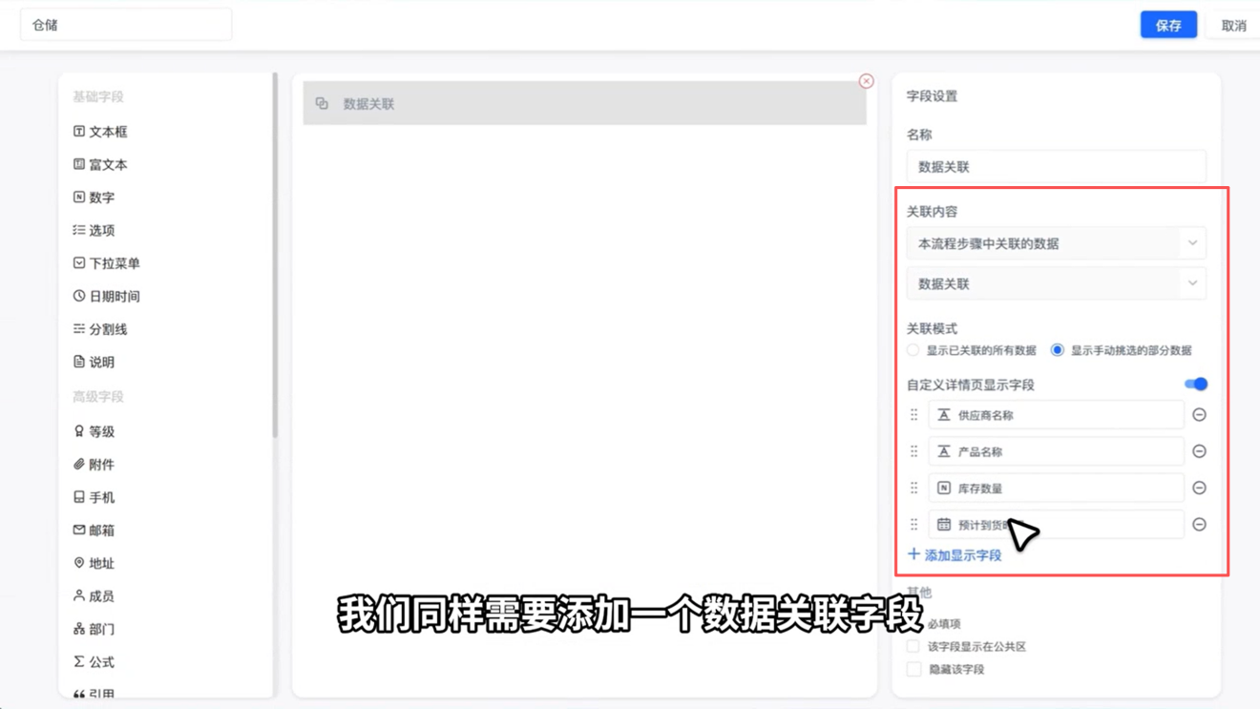Pick the 下拉菜单 field type
The height and width of the screenshot is (709, 1260).
tap(106, 263)
